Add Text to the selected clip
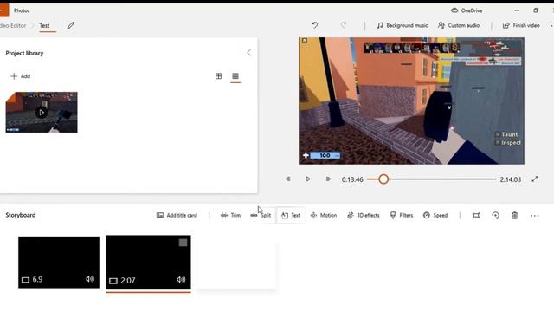This screenshot has width=554, height=312. tap(291, 215)
